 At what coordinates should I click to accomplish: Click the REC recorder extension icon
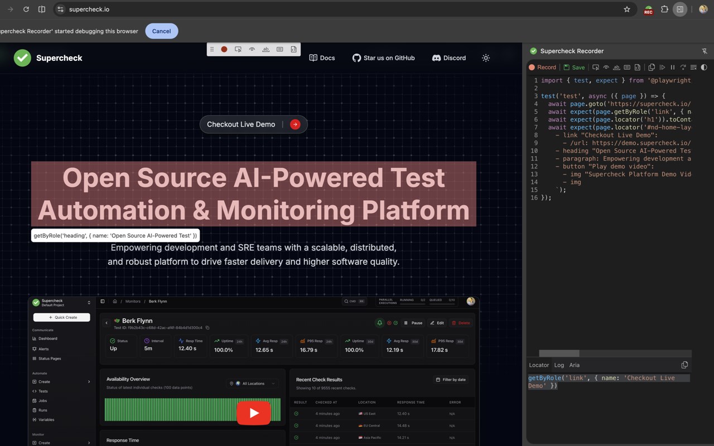click(x=648, y=10)
